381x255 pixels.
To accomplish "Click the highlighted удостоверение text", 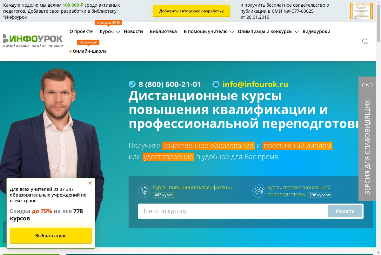I will pos(168,157).
